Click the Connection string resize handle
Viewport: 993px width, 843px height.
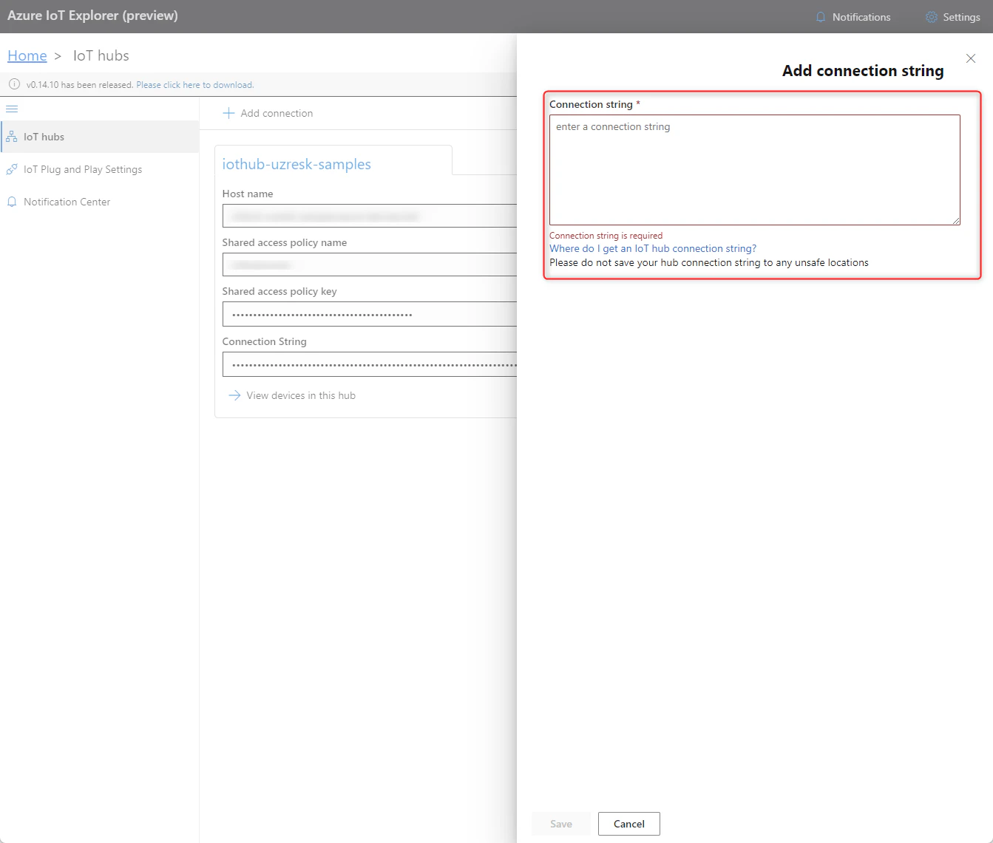(x=955, y=220)
